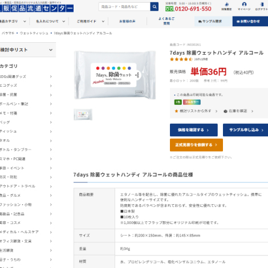
Task: Click the magnifier search button
Action: [x=154, y=7]
